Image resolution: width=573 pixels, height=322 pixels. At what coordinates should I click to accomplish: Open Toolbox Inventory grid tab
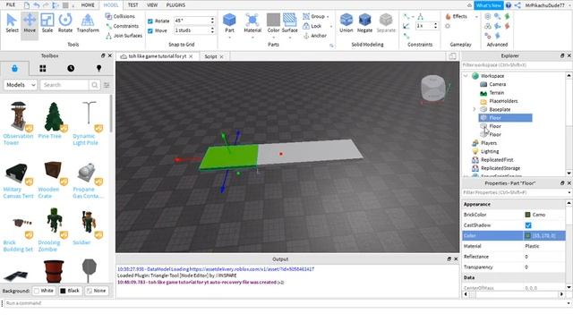coord(43,68)
